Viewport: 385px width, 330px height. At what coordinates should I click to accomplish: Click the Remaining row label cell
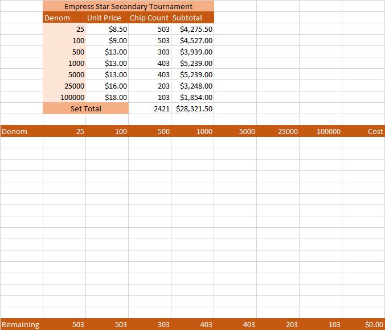(21, 324)
